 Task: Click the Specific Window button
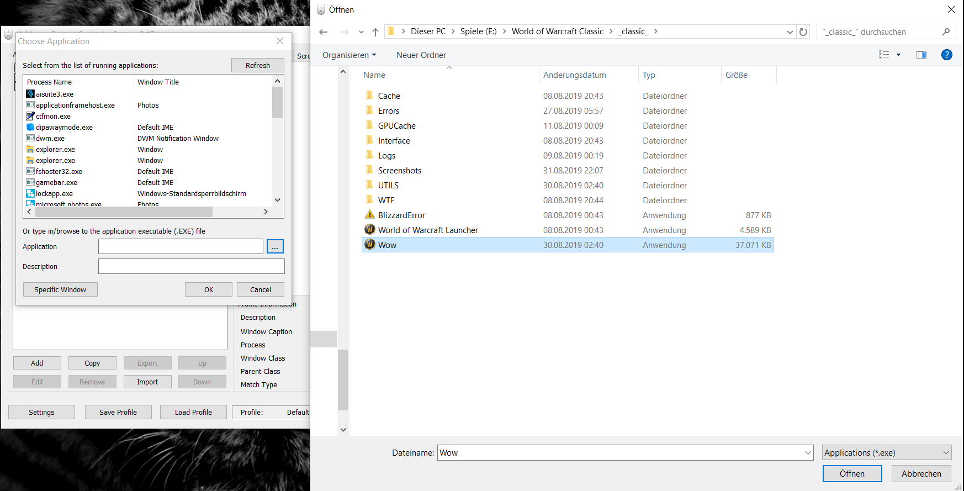60,289
